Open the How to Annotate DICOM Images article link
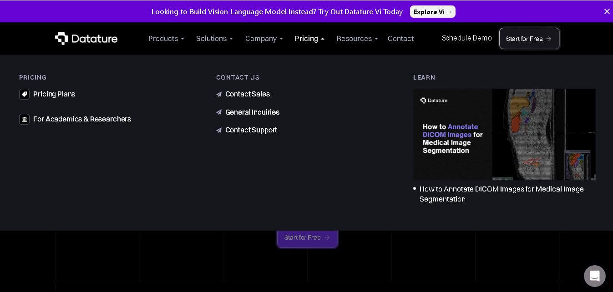Screen dimensions: 613x292 coord(502,194)
